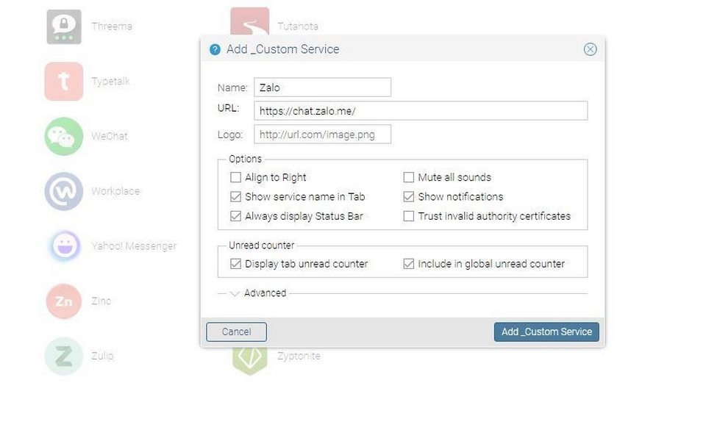
Task: Close the Add Custom Service dialog
Action: 590,49
